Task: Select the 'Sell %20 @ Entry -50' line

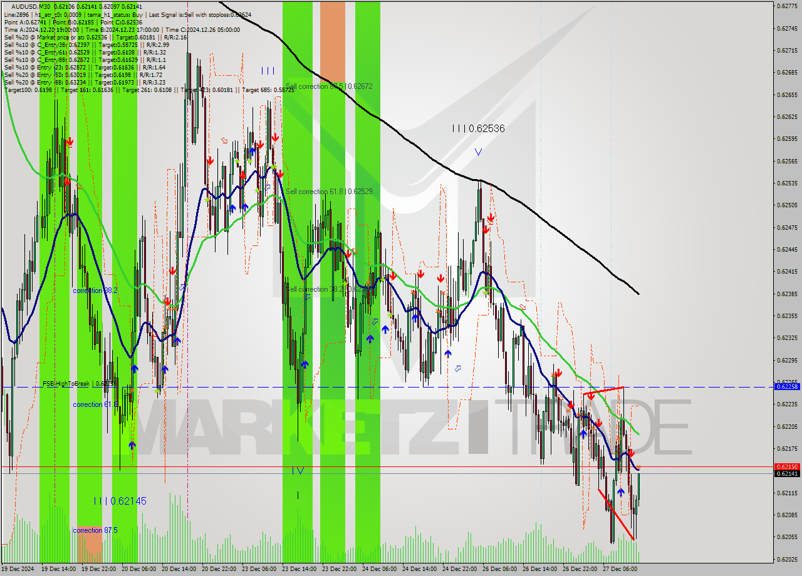Action: coord(85,75)
